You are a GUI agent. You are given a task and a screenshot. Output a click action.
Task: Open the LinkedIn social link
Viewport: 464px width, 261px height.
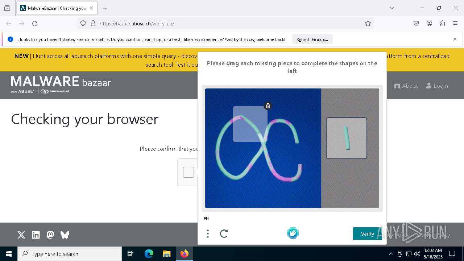(36, 235)
